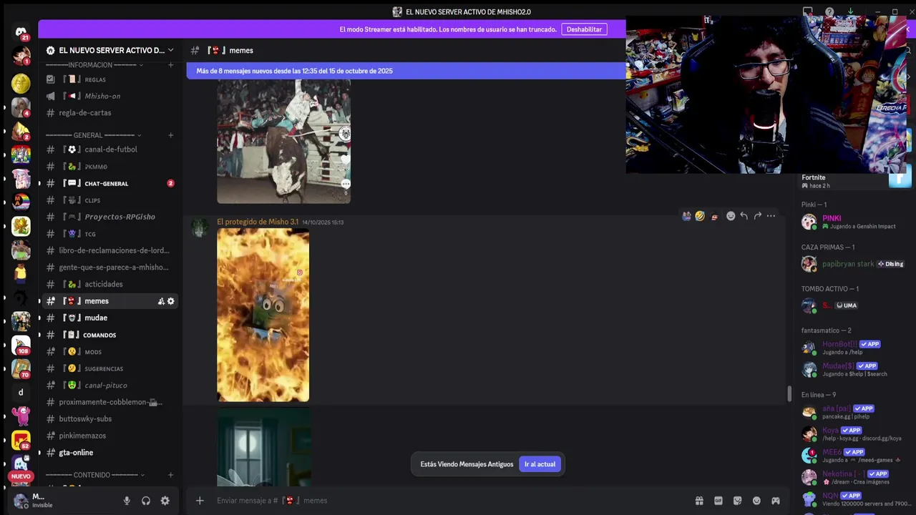Create invite for memes channel
916x515 pixels.
coord(161,301)
